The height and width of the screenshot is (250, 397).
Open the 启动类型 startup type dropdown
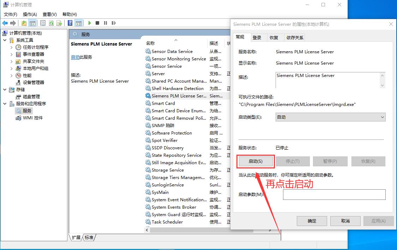[x=330, y=117]
